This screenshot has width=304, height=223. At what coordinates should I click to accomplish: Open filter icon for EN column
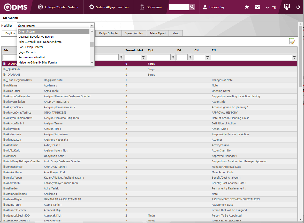(294, 57)
